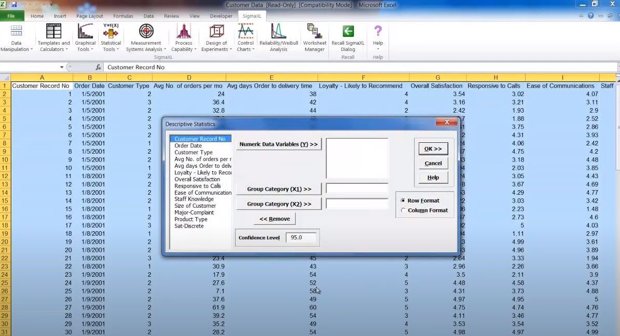Switch to the View tab
The image size is (620, 336).
pos(195,16)
